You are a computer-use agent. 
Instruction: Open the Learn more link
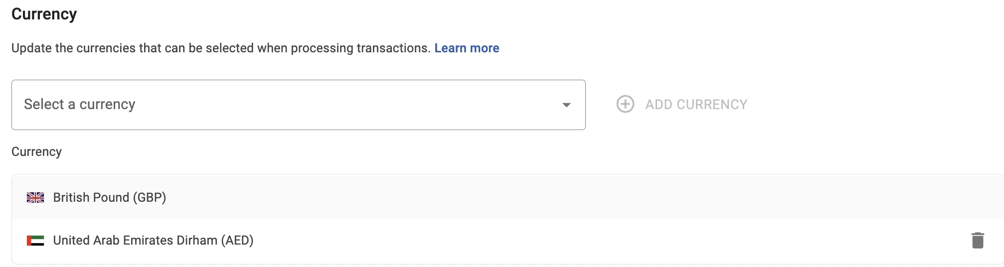467,48
